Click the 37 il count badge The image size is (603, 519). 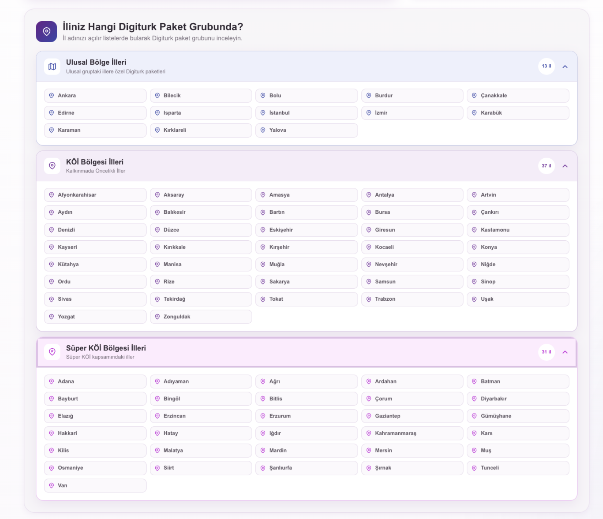(x=547, y=166)
